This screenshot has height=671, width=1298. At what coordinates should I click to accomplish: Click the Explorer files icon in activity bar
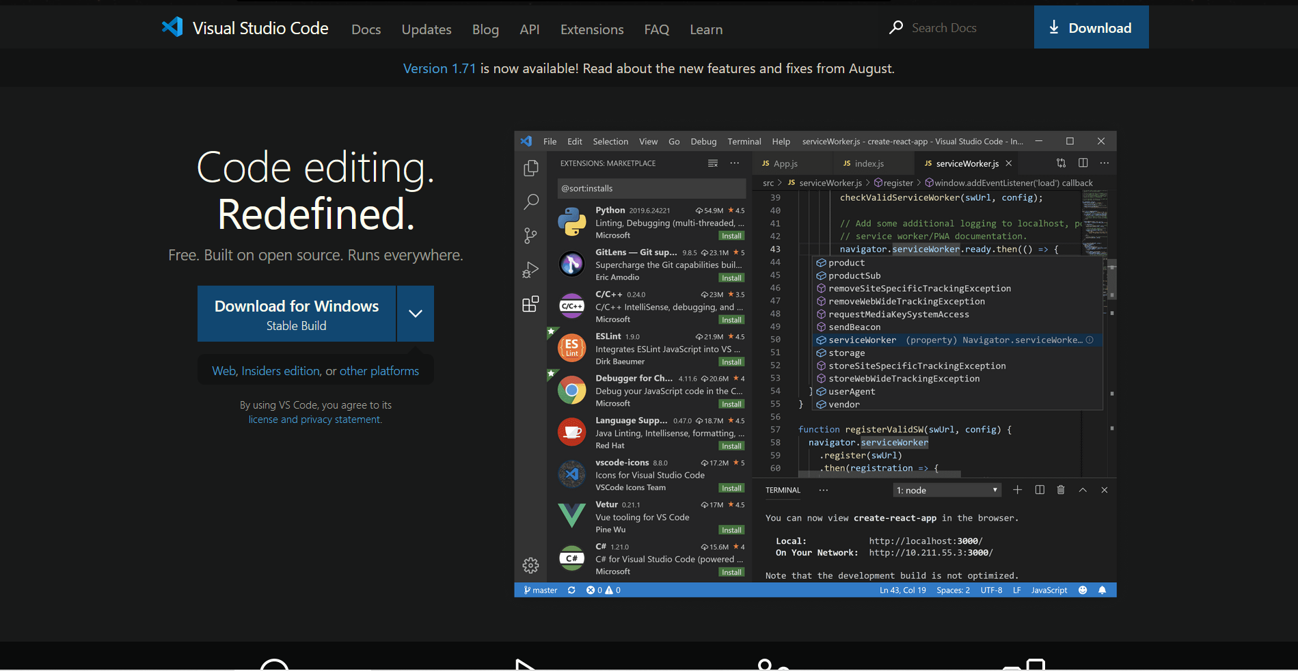pyautogui.click(x=530, y=168)
